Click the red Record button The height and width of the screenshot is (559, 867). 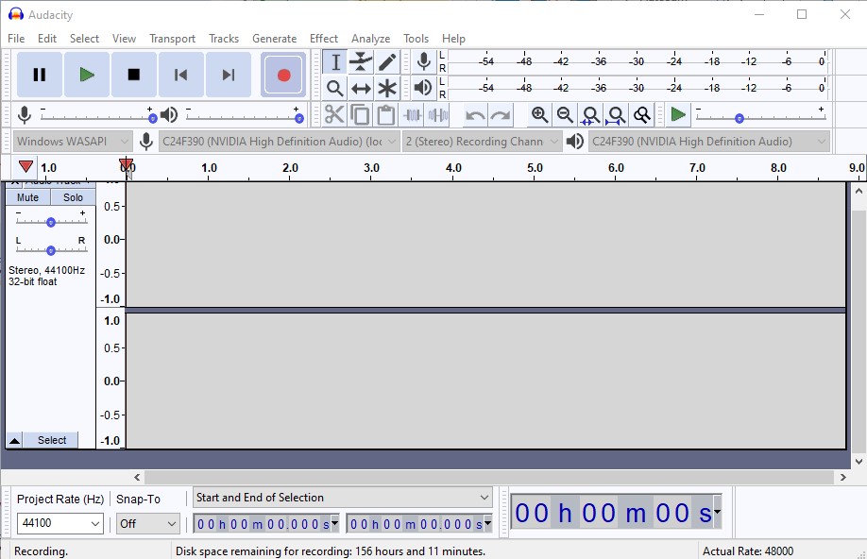pos(283,75)
